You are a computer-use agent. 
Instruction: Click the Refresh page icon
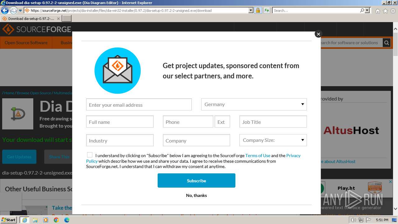(266, 11)
